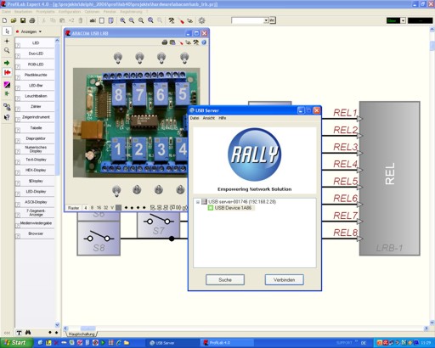The width and height of the screenshot is (435, 348).
Task: Open the hammer tools icon in main toolbar
Action: coord(172,20)
